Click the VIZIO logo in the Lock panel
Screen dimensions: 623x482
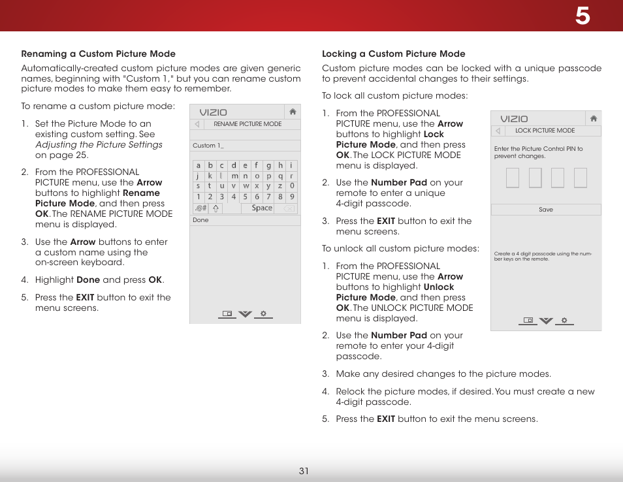coord(514,119)
